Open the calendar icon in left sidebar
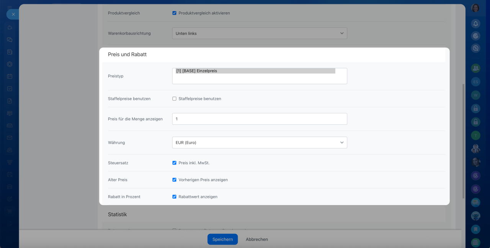 10,76
